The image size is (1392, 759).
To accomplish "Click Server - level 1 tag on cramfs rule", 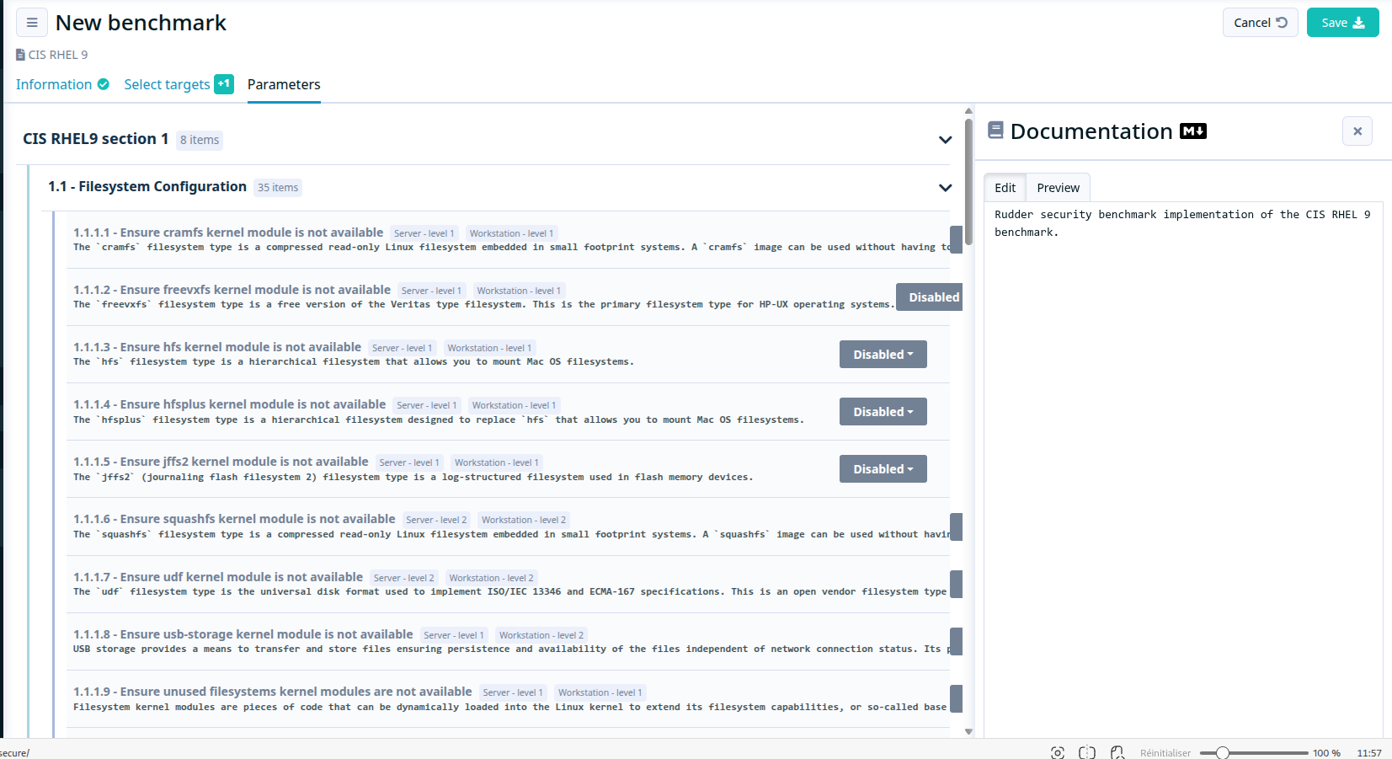I will tap(424, 233).
